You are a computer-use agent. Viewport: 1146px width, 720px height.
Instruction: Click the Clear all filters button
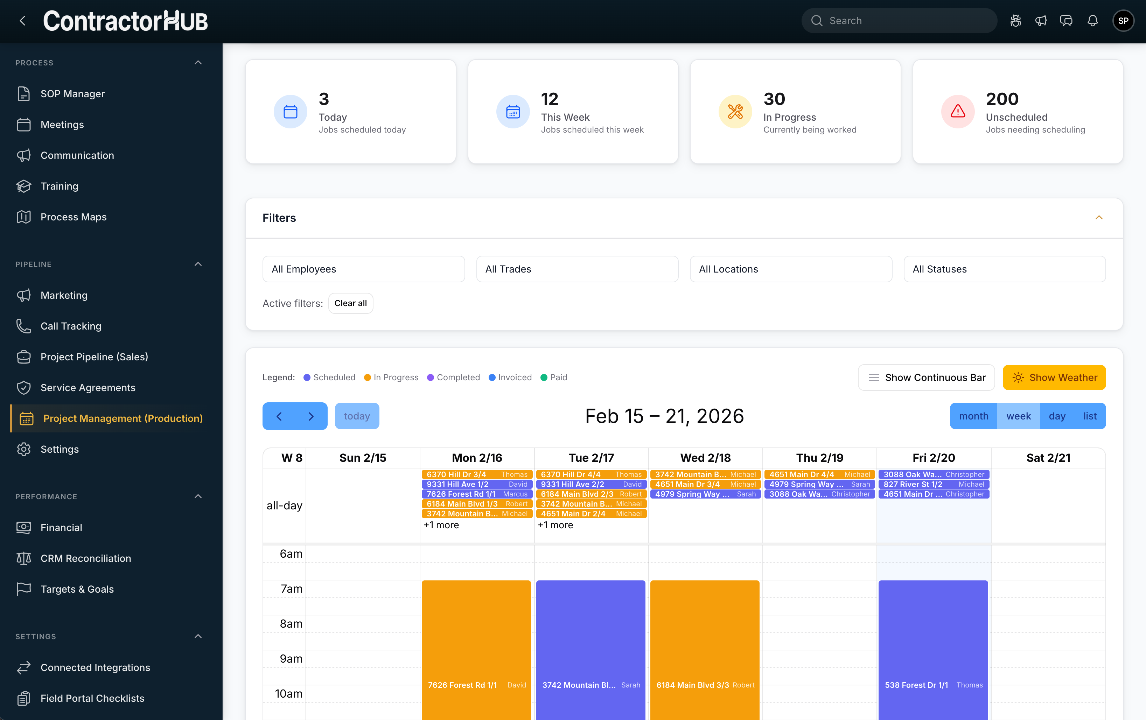coord(350,303)
